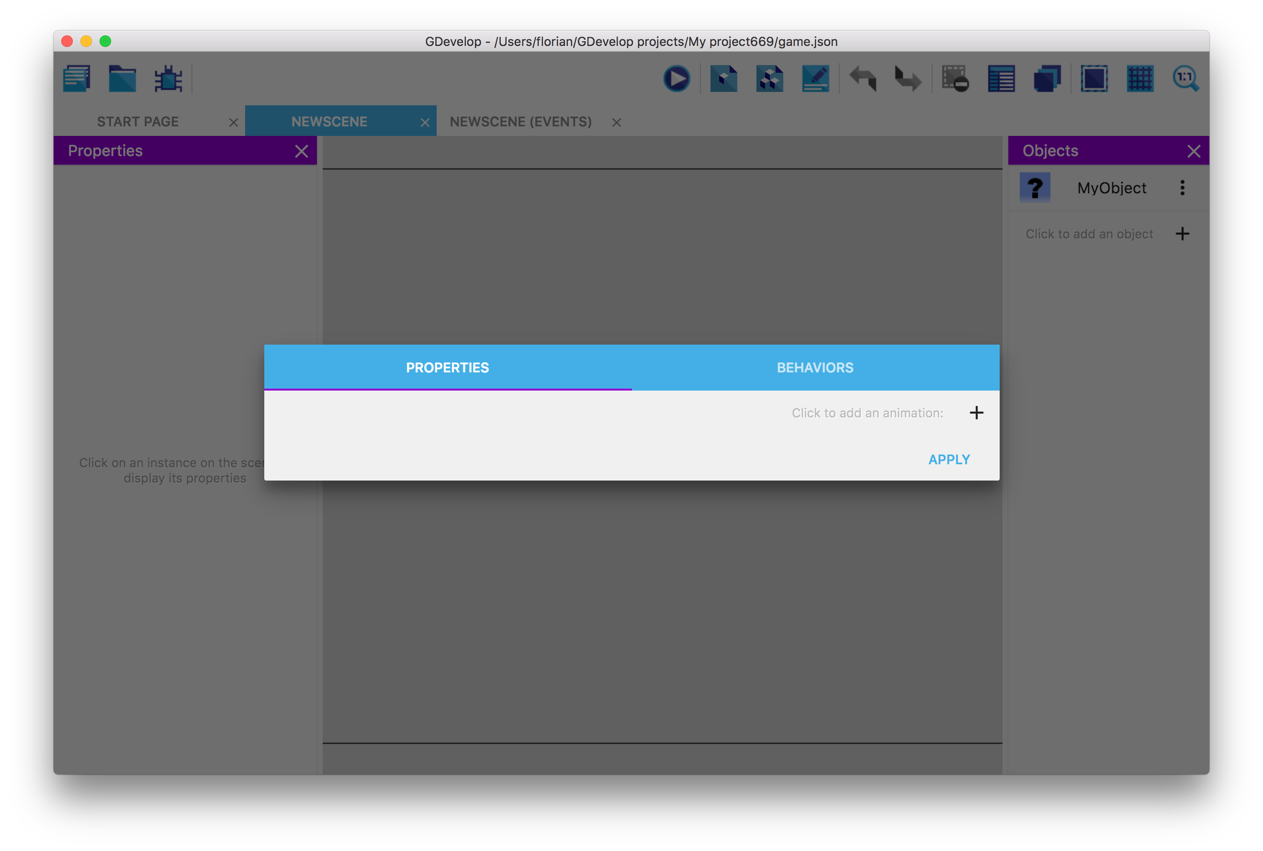Close the Start Page tab
Screen dimensions: 1263x851
pos(233,123)
